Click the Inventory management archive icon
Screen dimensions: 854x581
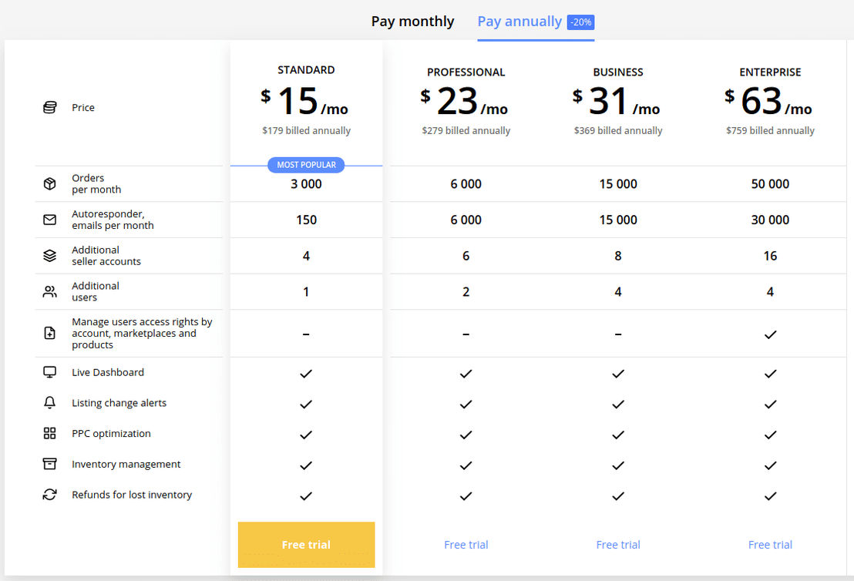click(x=49, y=463)
